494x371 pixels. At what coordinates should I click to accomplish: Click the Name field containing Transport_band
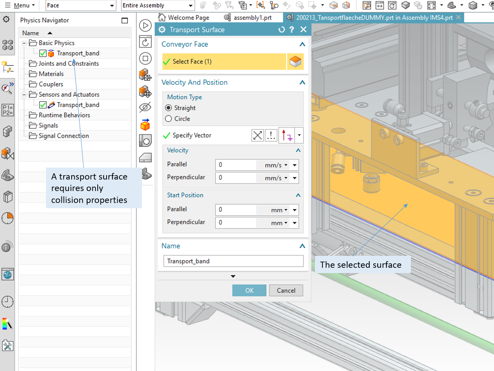(x=233, y=261)
